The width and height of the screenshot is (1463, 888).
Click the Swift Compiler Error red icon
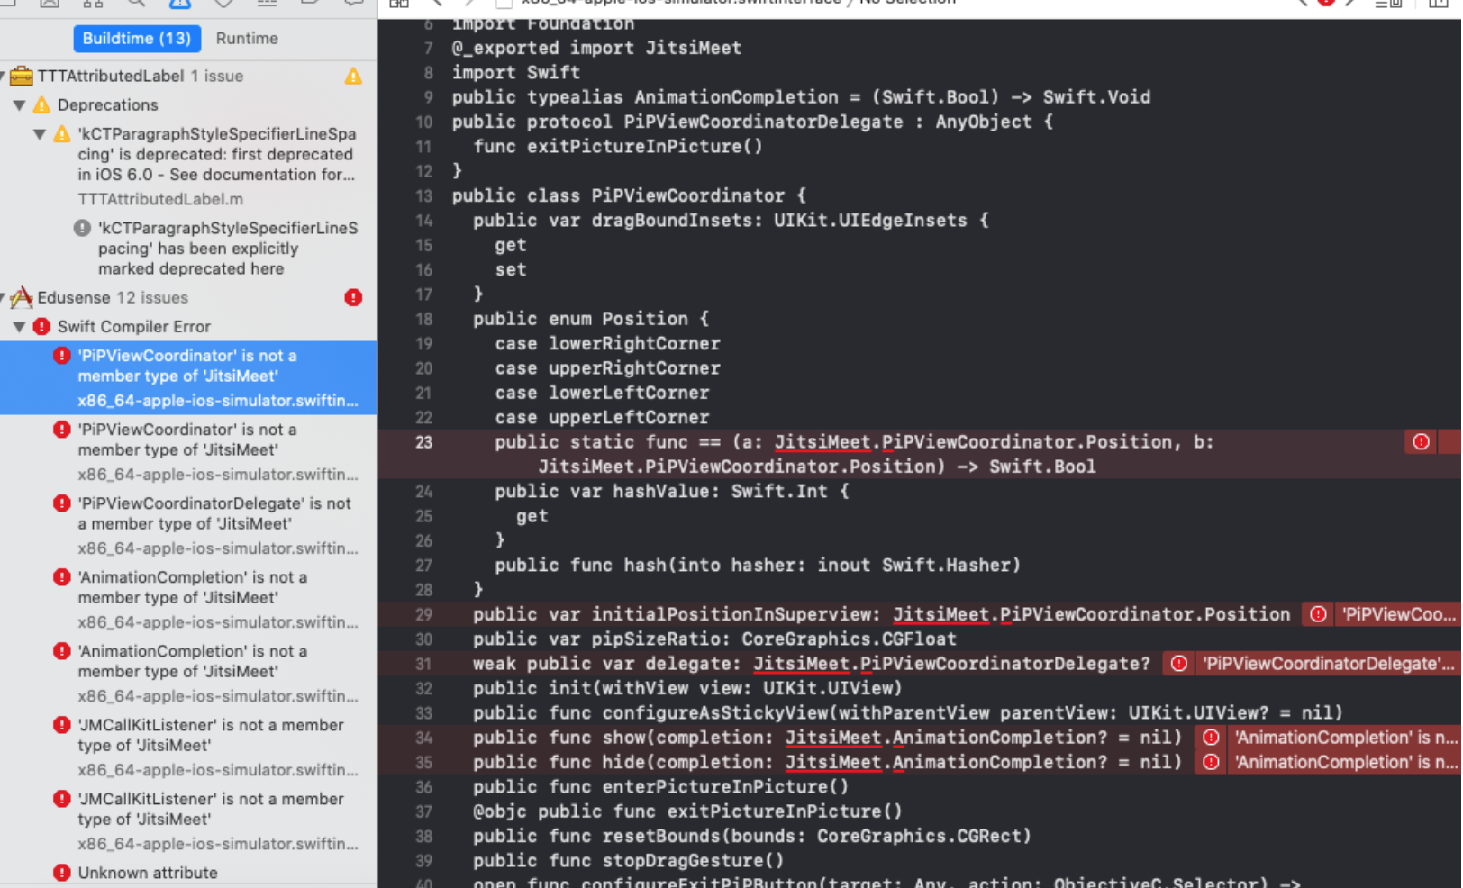tap(41, 327)
